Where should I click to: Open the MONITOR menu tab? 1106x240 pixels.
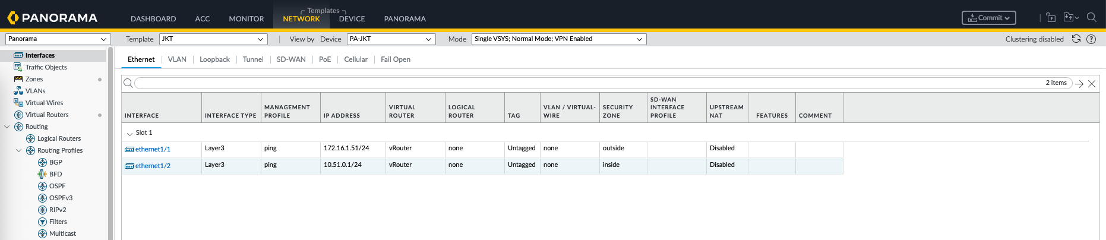(246, 18)
